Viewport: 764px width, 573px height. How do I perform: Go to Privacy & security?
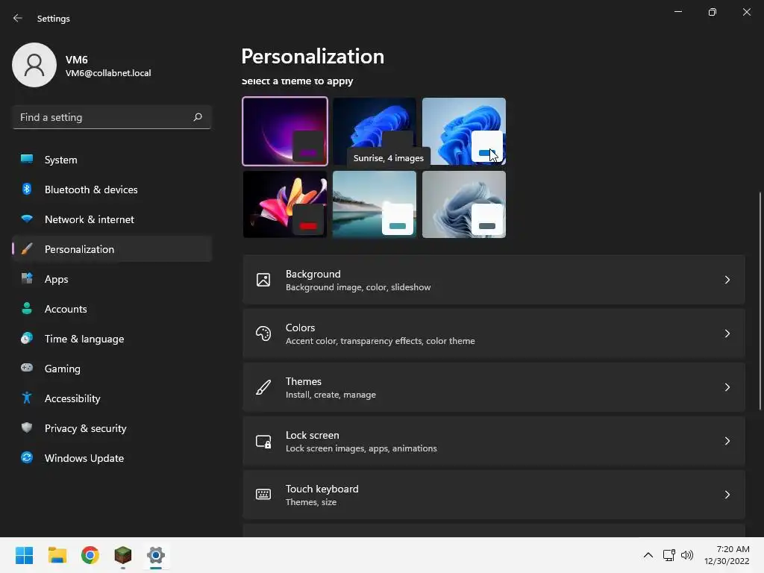pyautogui.click(x=112, y=428)
